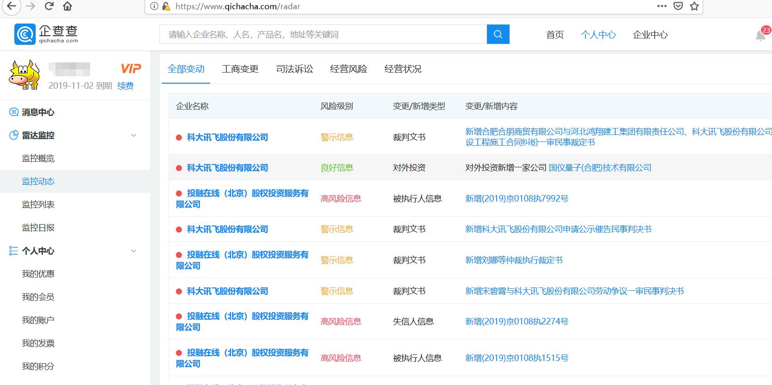
Task: Go to browser home icon
Action: (x=67, y=6)
